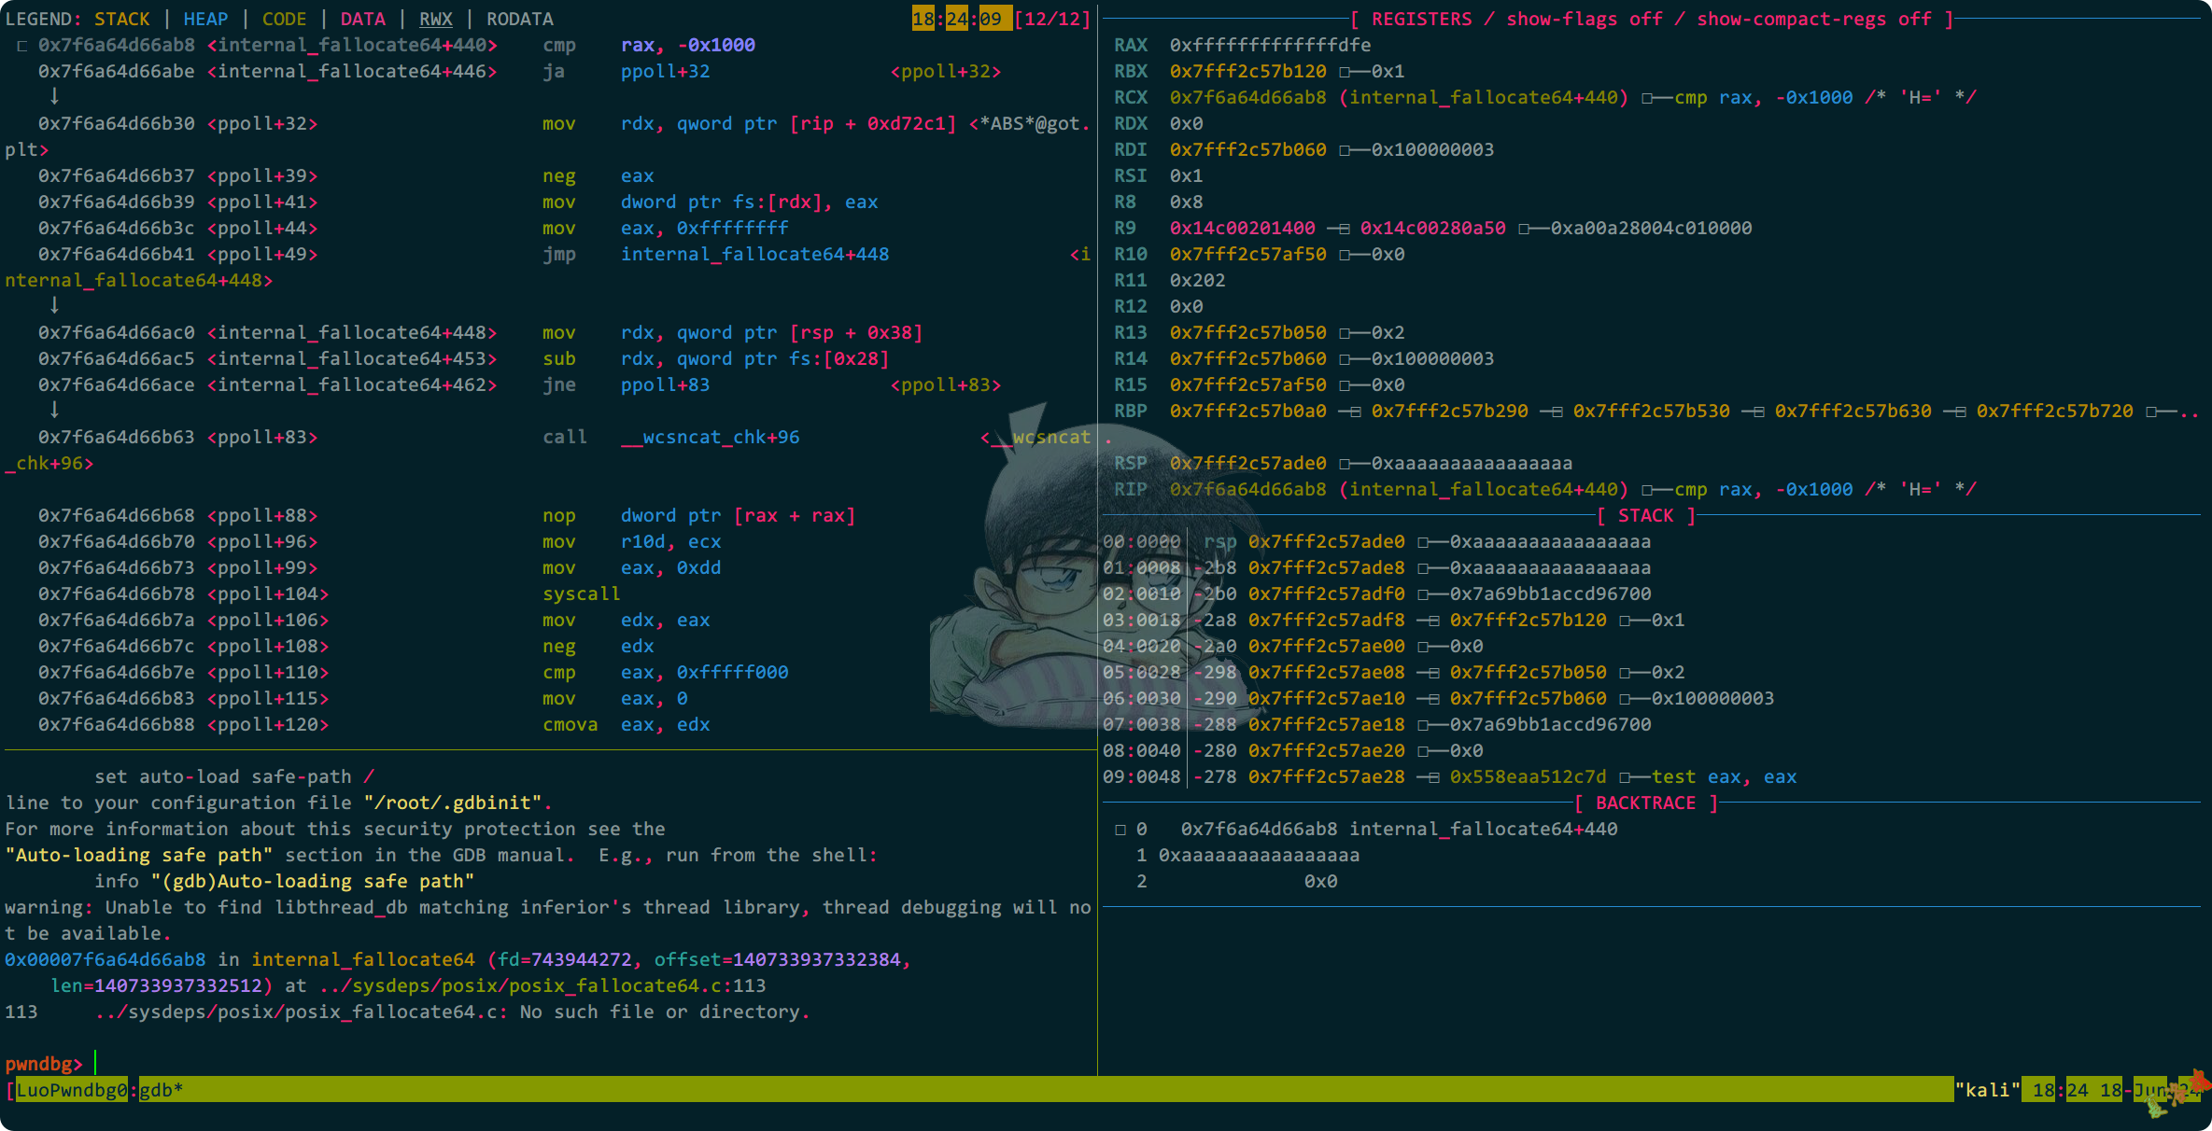The width and height of the screenshot is (2212, 1131).
Task: Click the set auto-load safe-path / line
Action: coord(233,776)
